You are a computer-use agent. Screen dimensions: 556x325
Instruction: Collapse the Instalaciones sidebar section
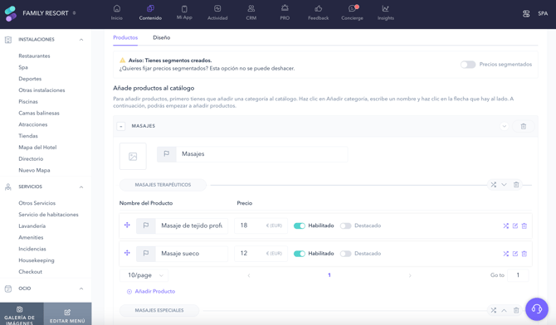pyautogui.click(x=81, y=40)
